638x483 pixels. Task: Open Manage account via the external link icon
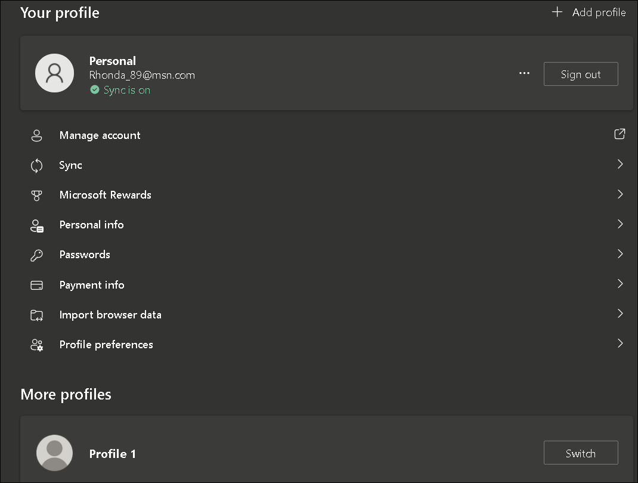click(619, 134)
